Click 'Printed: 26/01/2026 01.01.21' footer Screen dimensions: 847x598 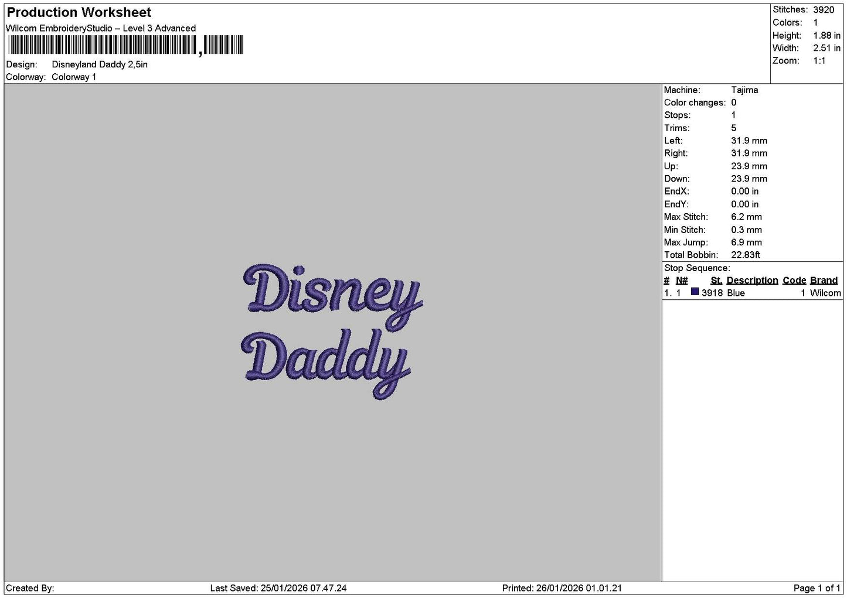click(x=562, y=588)
